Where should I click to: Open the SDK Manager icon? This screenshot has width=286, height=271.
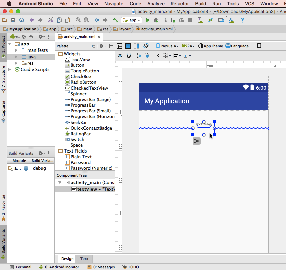[231, 20]
